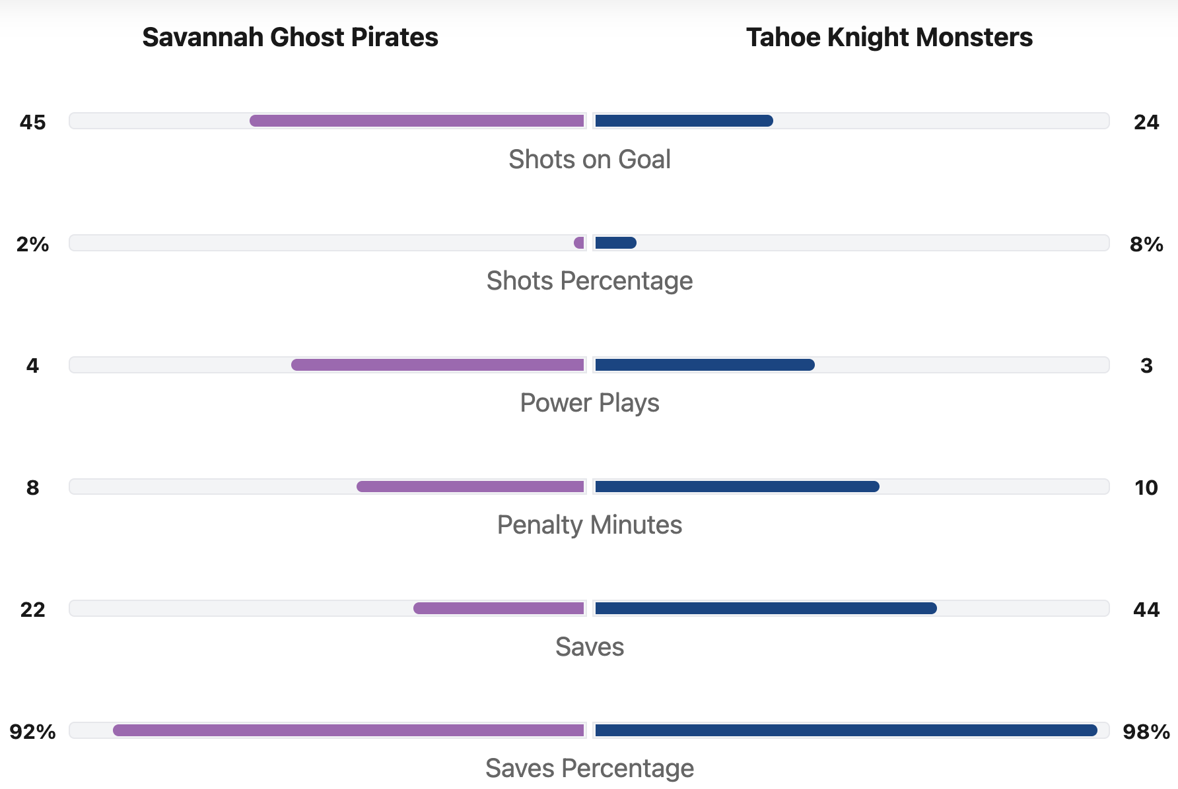Click the blue Shots Percentage bar

(x=615, y=243)
